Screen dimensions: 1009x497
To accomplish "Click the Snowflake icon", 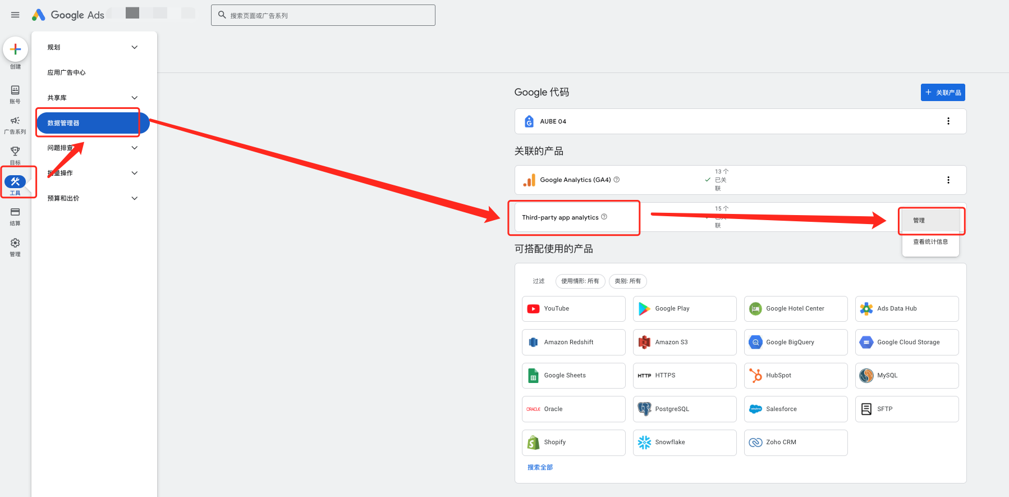I will point(644,443).
